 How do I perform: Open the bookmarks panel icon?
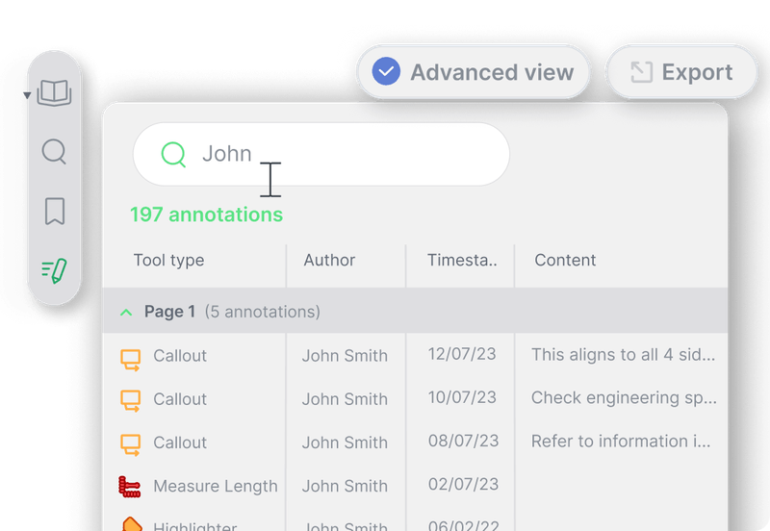pyautogui.click(x=55, y=211)
